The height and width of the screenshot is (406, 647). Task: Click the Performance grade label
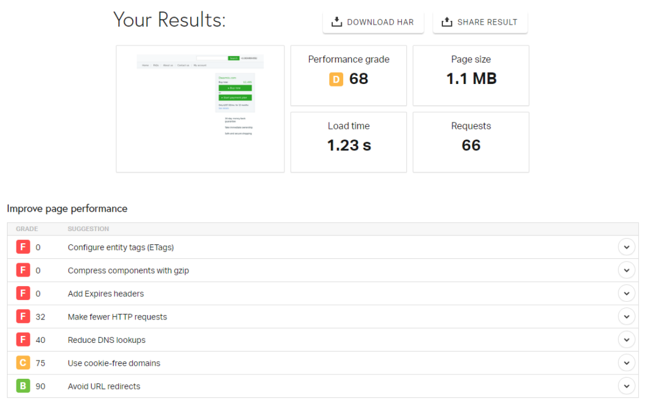[349, 59]
